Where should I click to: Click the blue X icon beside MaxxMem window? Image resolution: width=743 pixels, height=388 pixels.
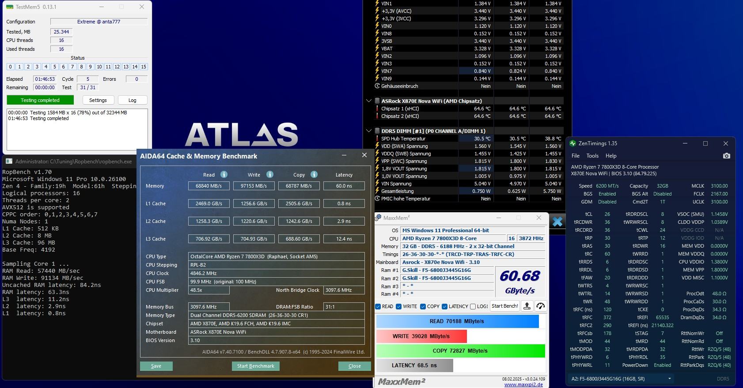557,222
